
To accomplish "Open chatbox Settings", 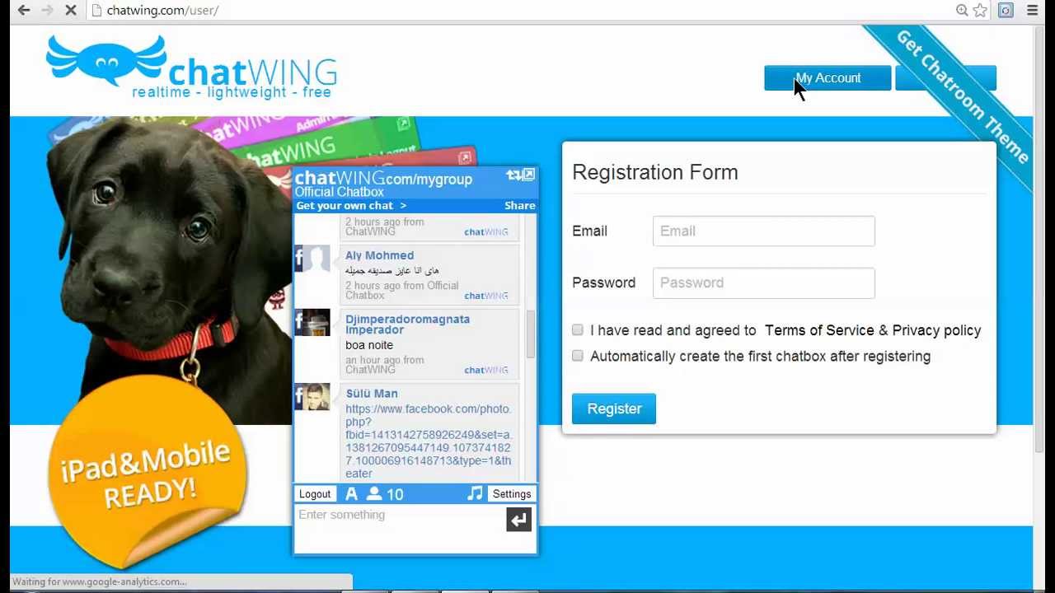I will tap(512, 494).
